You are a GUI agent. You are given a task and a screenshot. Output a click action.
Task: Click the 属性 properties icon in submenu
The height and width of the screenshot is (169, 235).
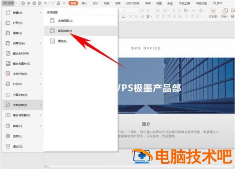point(52,41)
